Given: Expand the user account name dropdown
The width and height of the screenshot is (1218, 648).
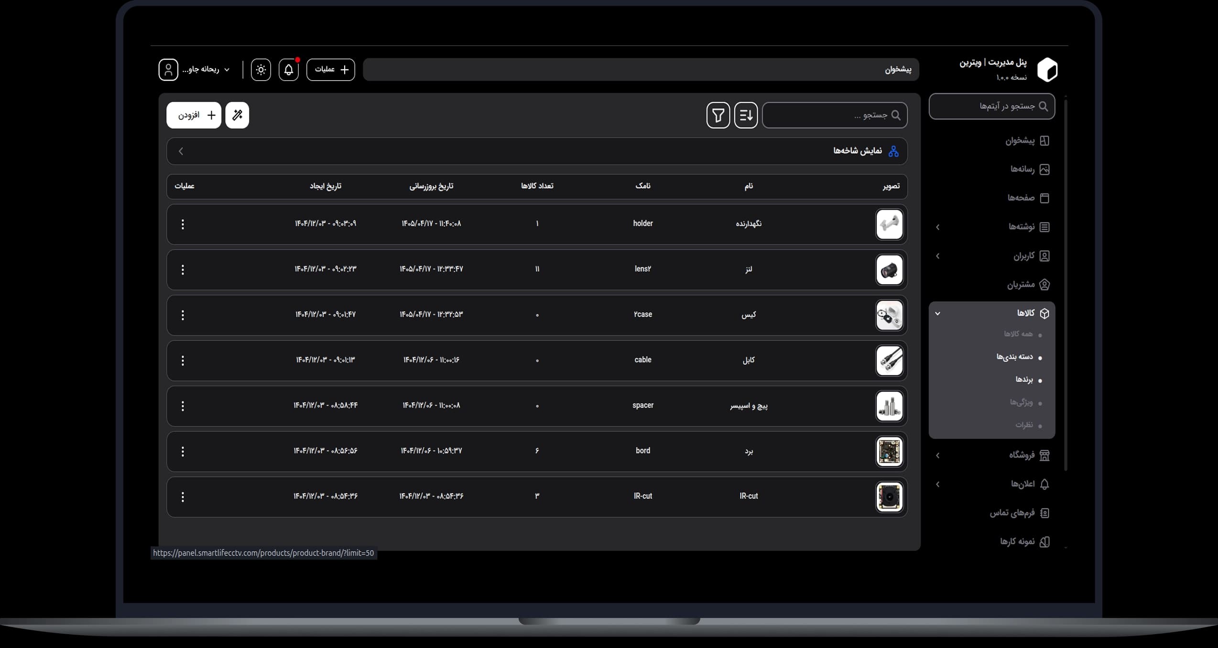Looking at the screenshot, I should point(206,70).
